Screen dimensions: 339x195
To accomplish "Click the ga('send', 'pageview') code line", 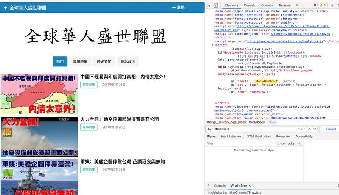I will tap(251, 92).
